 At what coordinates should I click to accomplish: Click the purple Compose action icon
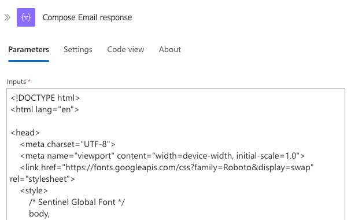coord(26,17)
